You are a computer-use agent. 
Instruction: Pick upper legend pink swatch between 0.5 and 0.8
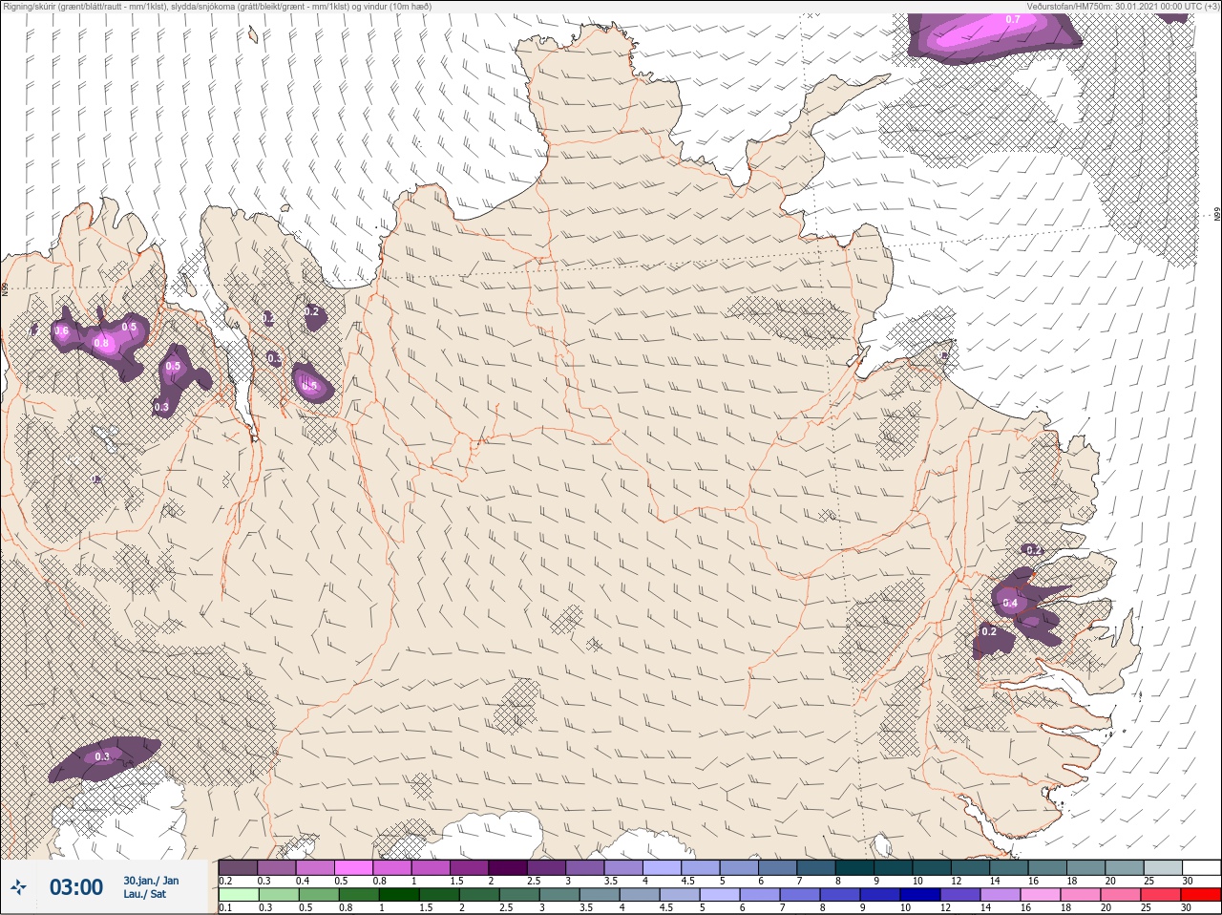click(353, 867)
